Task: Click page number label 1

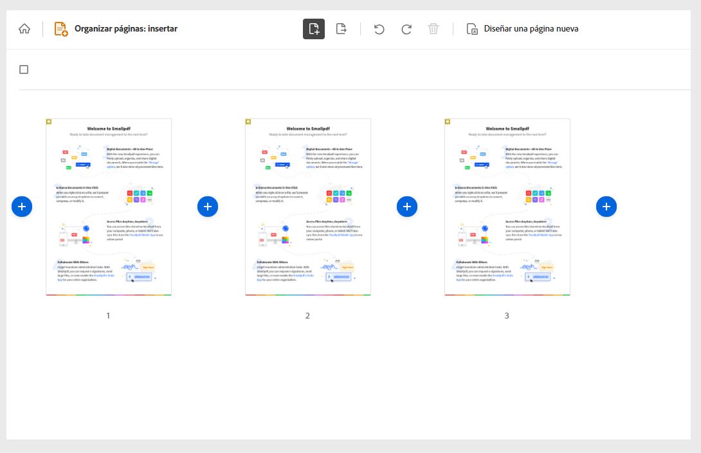Action: click(108, 316)
